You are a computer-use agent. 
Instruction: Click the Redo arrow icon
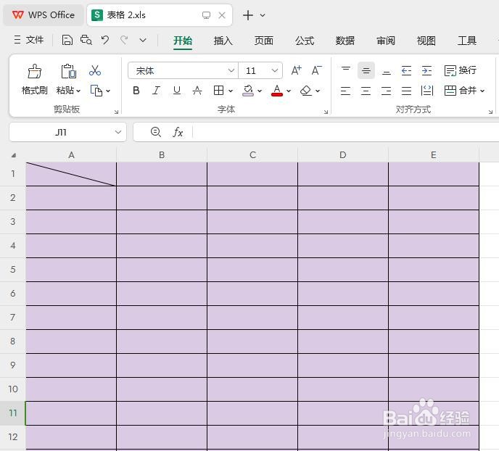[x=124, y=40]
